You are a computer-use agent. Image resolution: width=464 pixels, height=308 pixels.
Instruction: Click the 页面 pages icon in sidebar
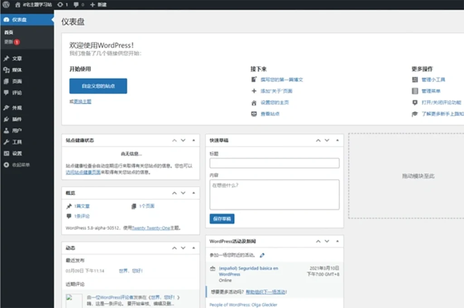(6, 82)
